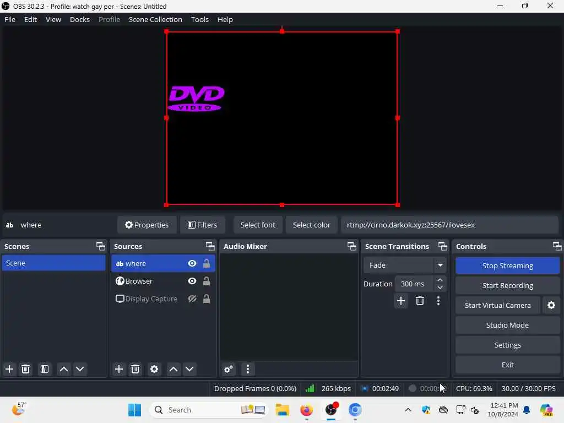Open the Tools menu
Image resolution: width=564 pixels, height=423 pixels.
click(199, 19)
